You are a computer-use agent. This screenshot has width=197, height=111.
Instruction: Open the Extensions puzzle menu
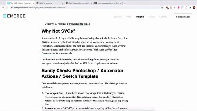point(190,7)
